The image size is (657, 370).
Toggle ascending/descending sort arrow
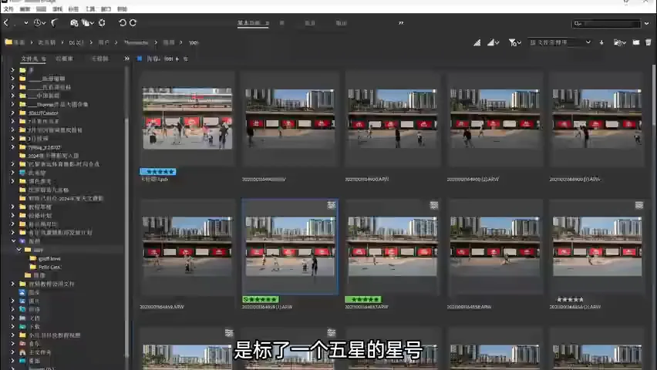tap(601, 42)
